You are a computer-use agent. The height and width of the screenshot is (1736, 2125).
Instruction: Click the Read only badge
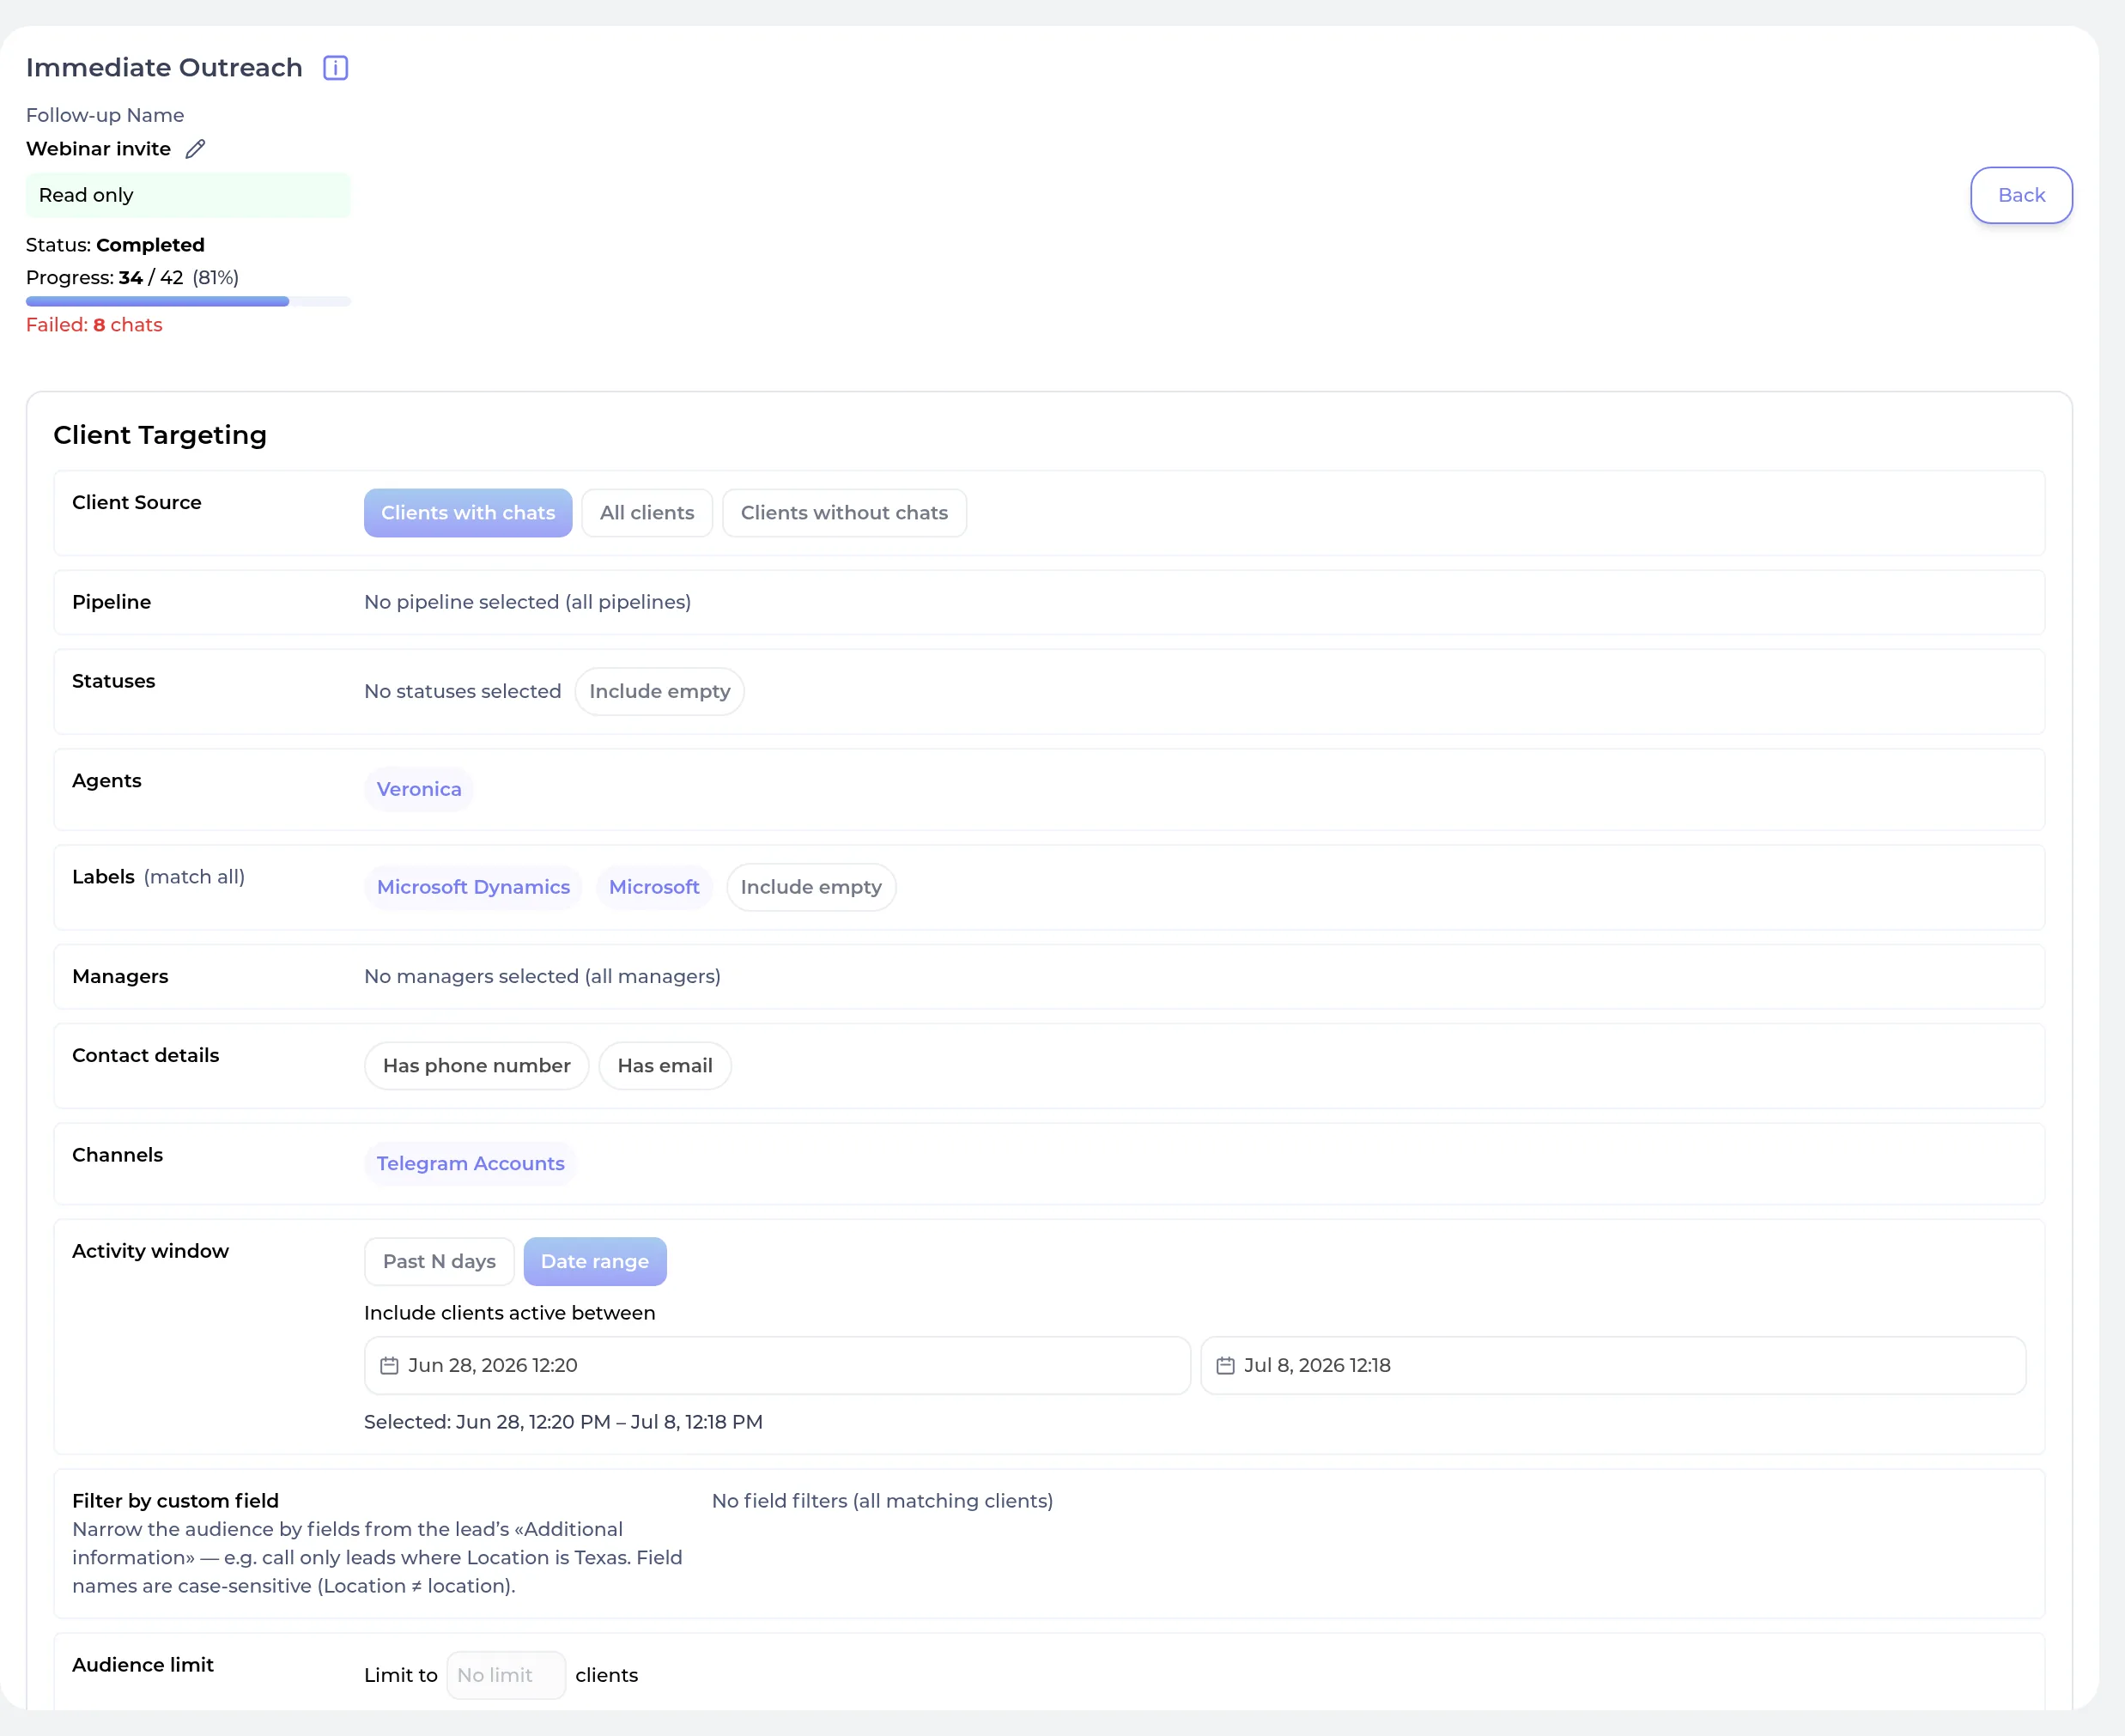click(188, 196)
